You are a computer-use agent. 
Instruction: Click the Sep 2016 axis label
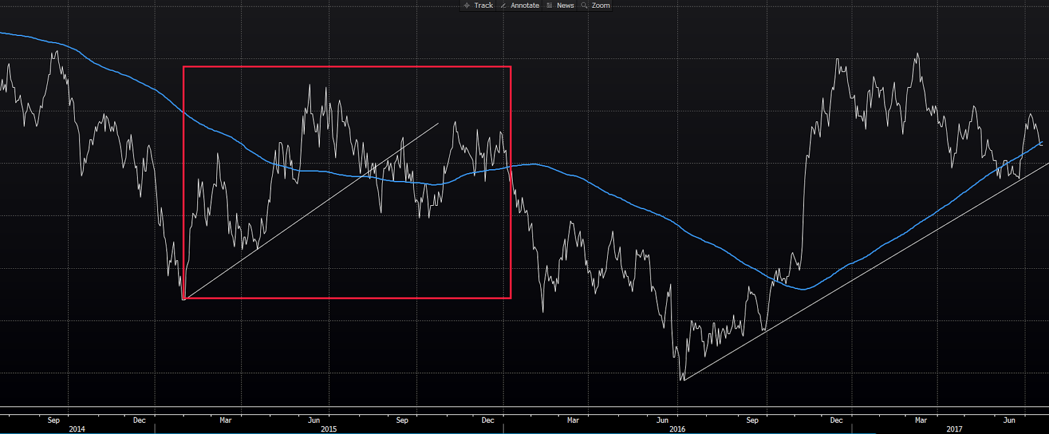pyautogui.click(x=753, y=420)
